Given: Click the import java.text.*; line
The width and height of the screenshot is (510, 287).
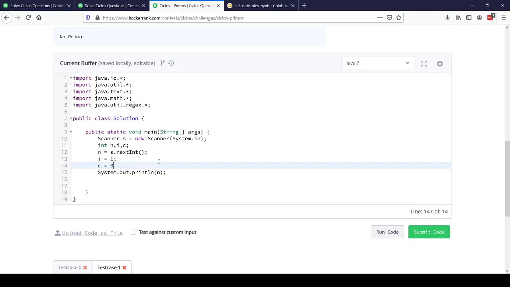Looking at the screenshot, I should point(102,91).
